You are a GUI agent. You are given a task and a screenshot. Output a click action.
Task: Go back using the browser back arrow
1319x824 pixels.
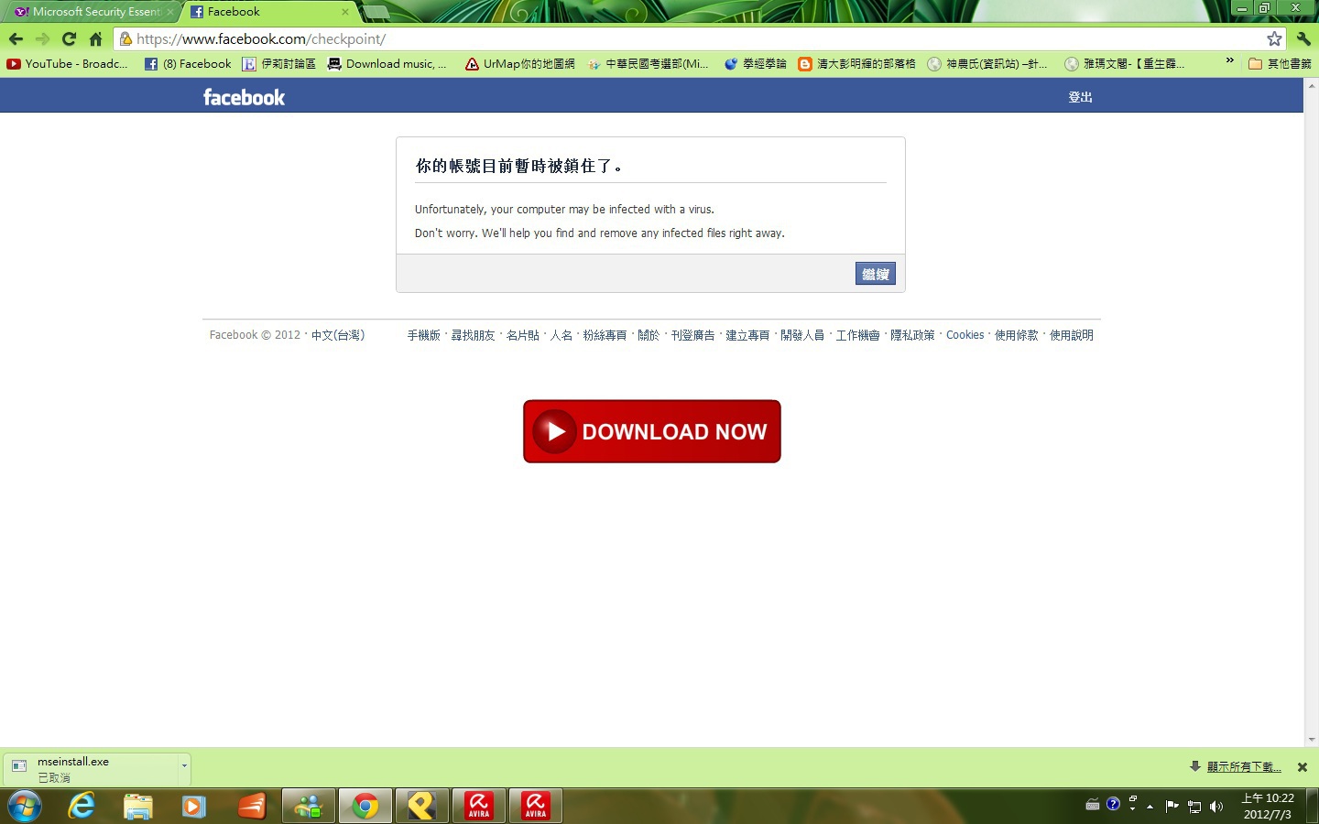(x=16, y=38)
